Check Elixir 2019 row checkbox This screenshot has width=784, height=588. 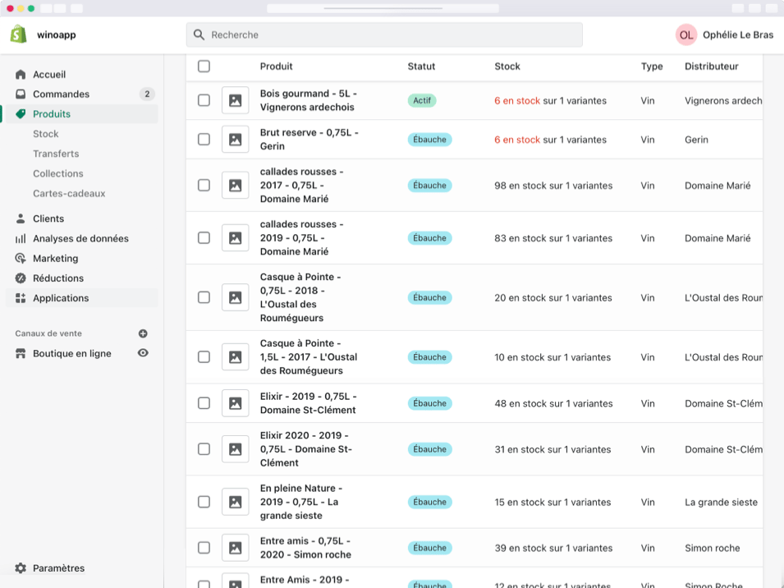[x=204, y=403]
